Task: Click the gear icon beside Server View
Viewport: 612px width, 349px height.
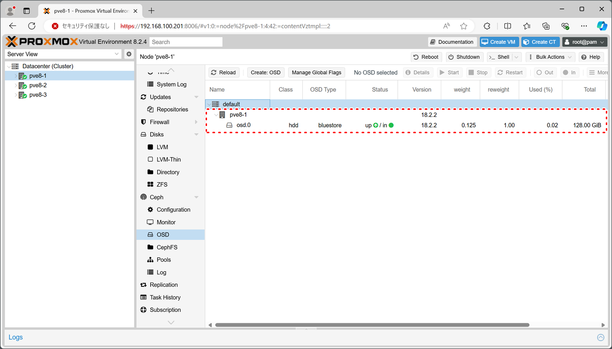Action: point(129,54)
